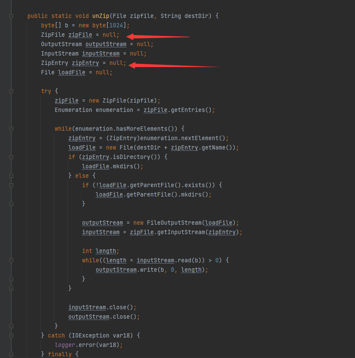Click 'ZipFile(zipfile)' constructor call in the try block
This screenshot has width=355, height=358.
pos(130,100)
